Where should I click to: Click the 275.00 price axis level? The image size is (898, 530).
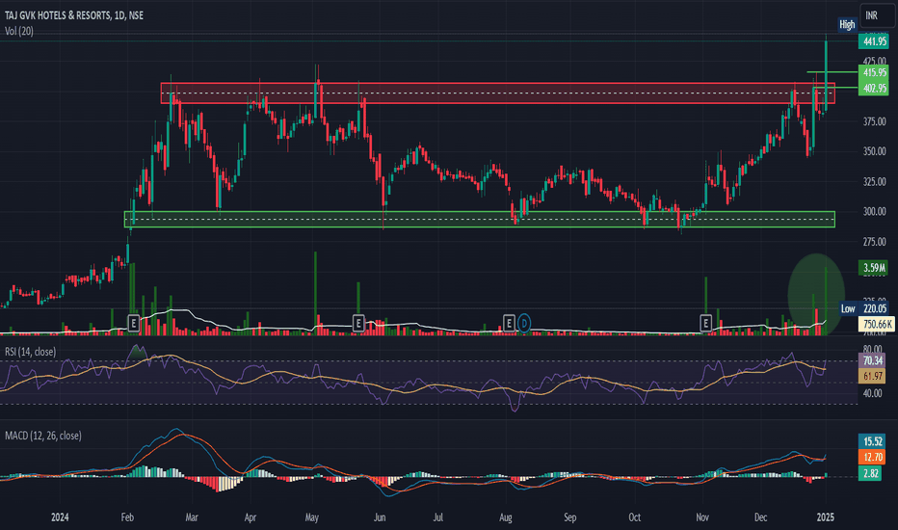(x=875, y=242)
